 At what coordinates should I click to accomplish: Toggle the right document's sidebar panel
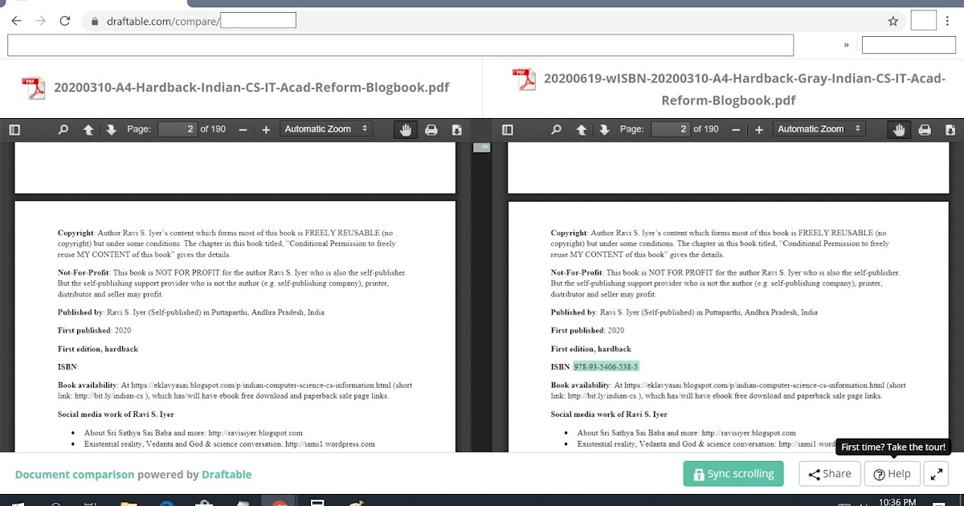click(507, 129)
